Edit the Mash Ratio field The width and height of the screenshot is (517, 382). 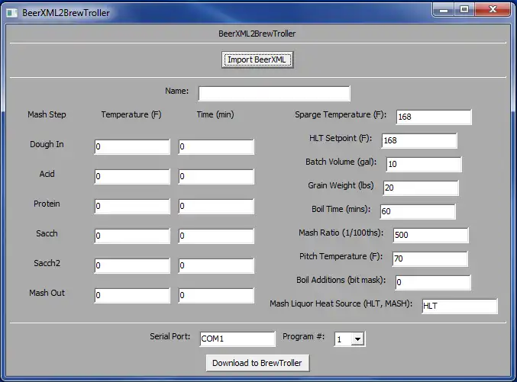pos(431,235)
